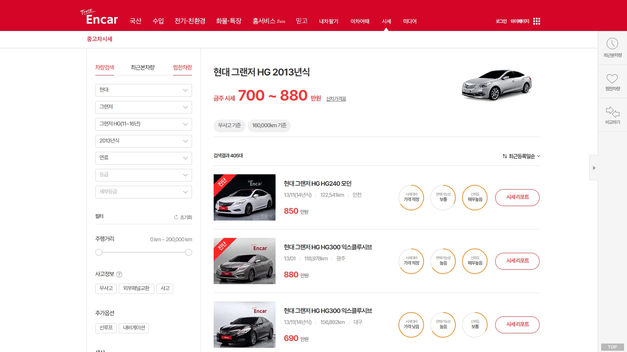The width and height of the screenshot is (627, 352).
Task: Toggle 외부패널교환 accident filter
Action: pos(136,289)
